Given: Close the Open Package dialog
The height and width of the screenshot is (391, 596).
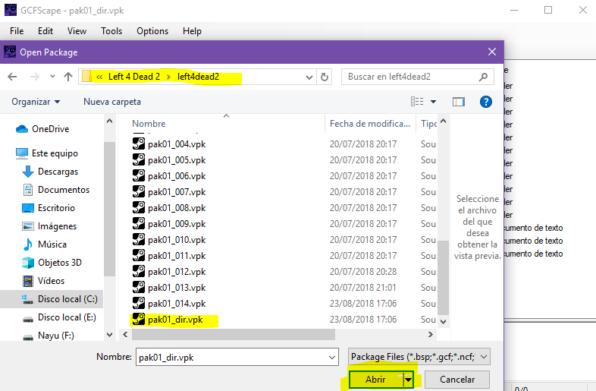Looking at the screenshot, I should pos(492,52).
